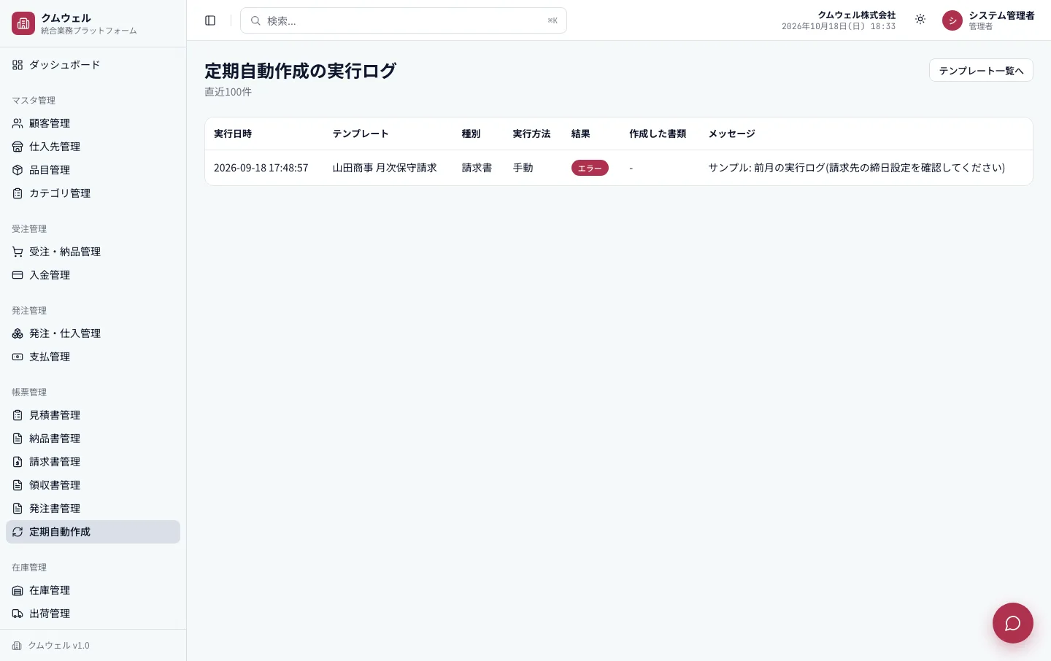
Task: Switch theme with the sun icon
Action: coord(920,20)
